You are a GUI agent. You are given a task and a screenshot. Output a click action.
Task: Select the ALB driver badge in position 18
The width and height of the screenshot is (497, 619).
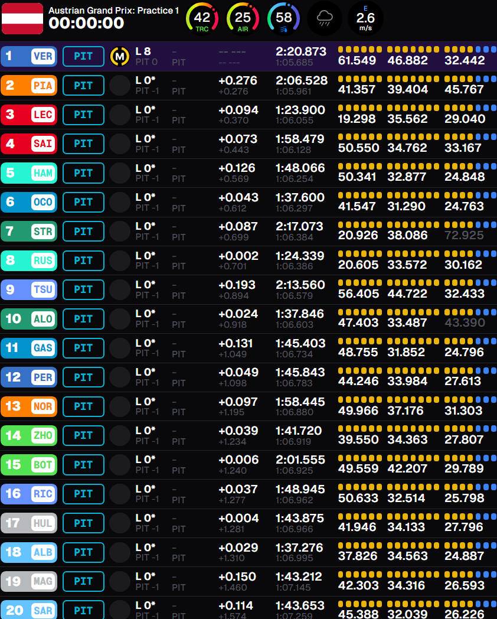click(x=29, y=552)
